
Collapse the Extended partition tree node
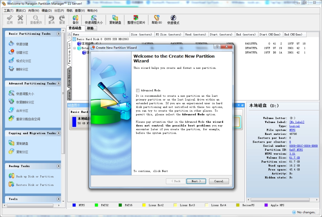click(x=75, y=48)
